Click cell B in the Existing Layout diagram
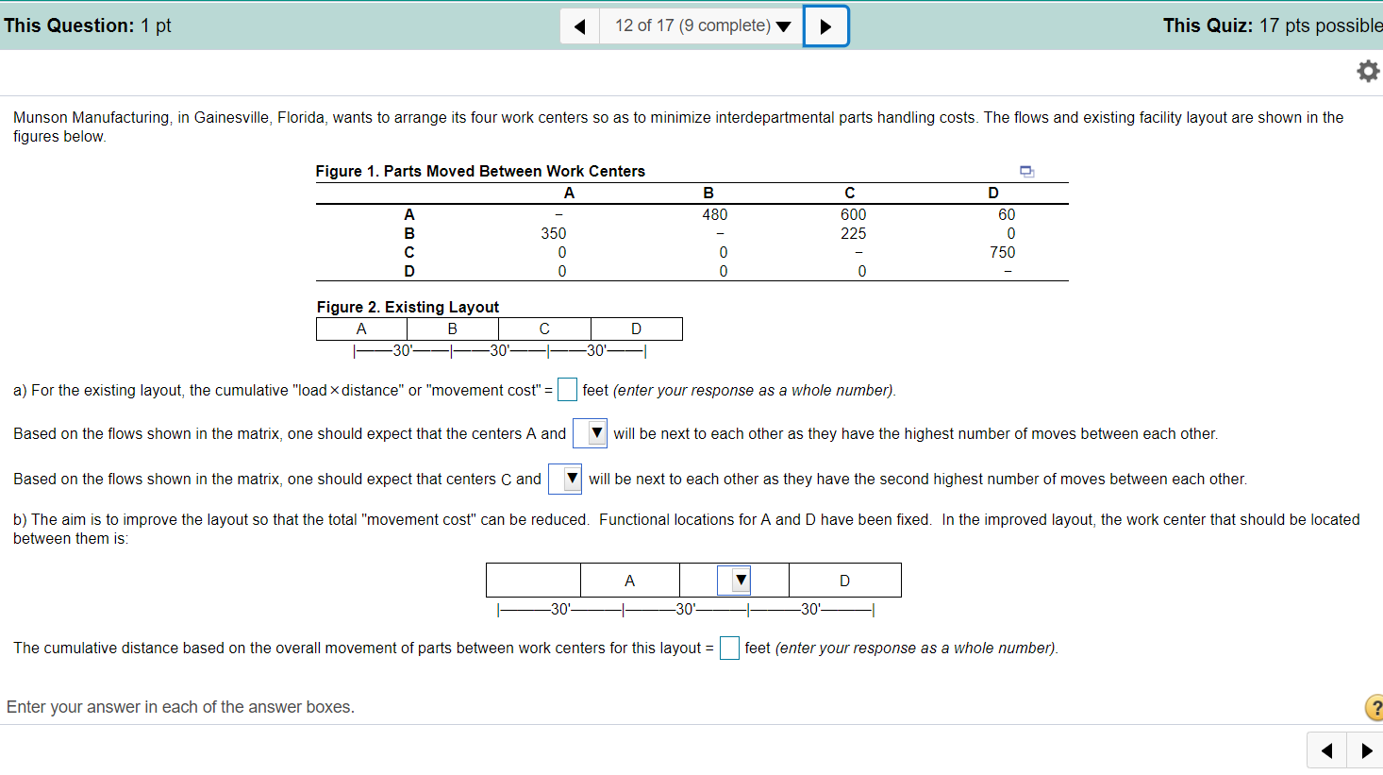Screen dimensions: 1383x775 point(453,329)
